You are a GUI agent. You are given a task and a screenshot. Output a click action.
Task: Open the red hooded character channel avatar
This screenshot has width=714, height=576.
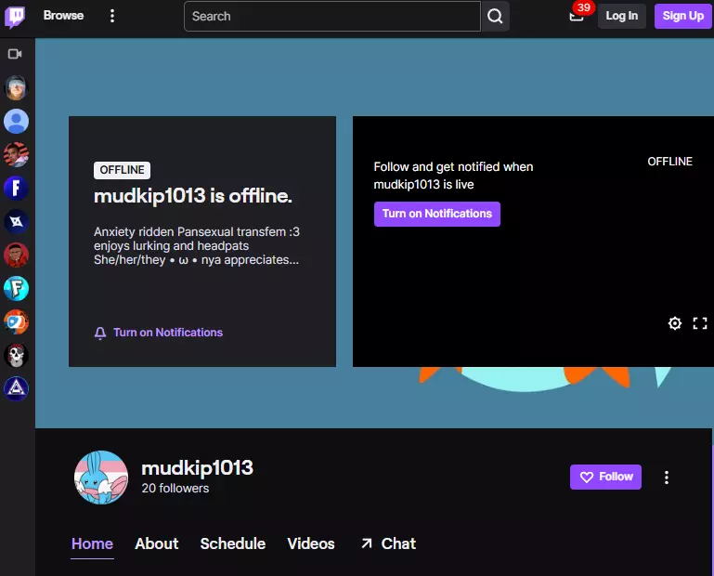click(16, 255)
